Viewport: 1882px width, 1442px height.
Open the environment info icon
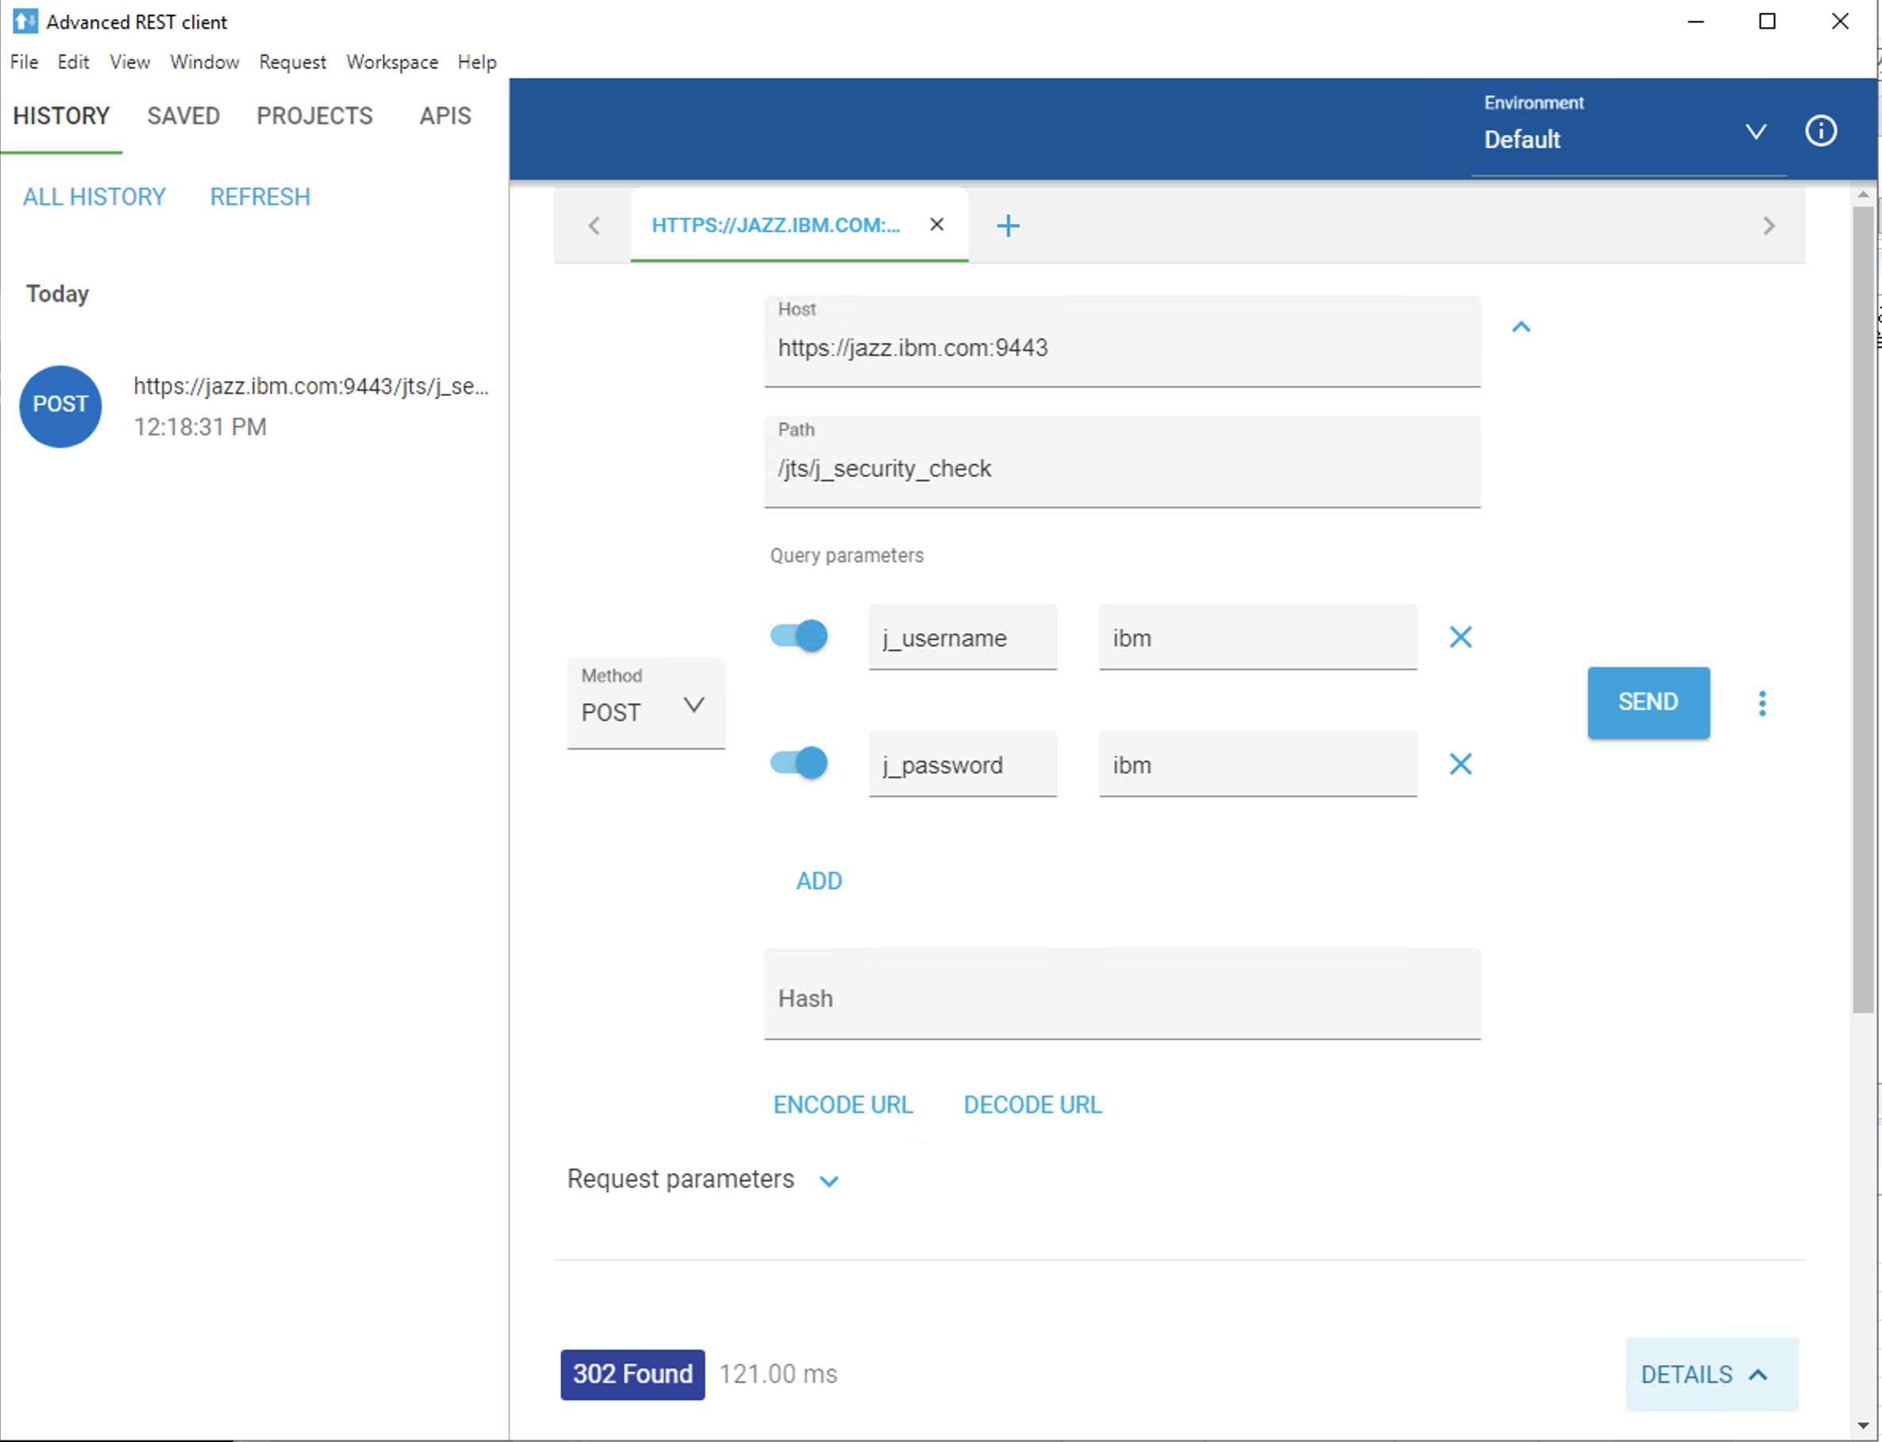(x=1820, y=131)
